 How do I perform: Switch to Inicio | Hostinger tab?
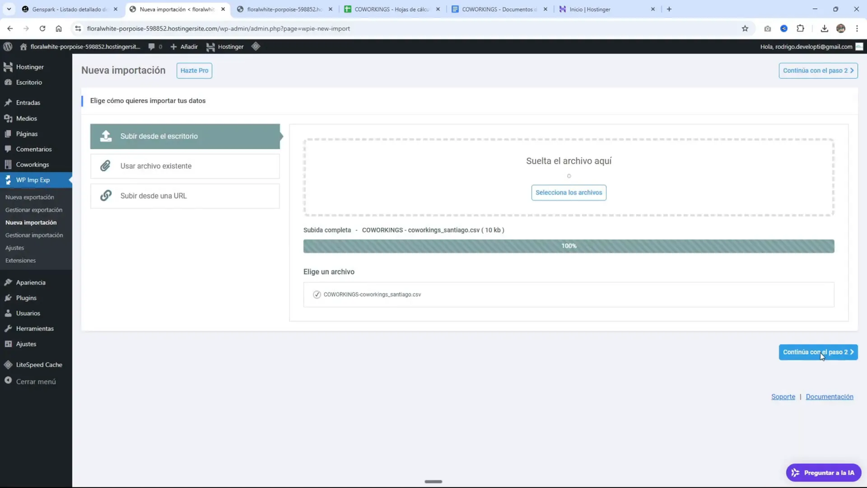[x=607, y=9]
